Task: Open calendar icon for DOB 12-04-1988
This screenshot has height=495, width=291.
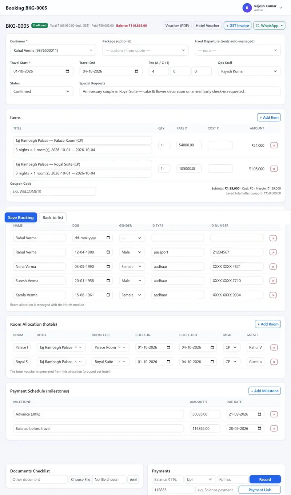Action: point(108,252)
